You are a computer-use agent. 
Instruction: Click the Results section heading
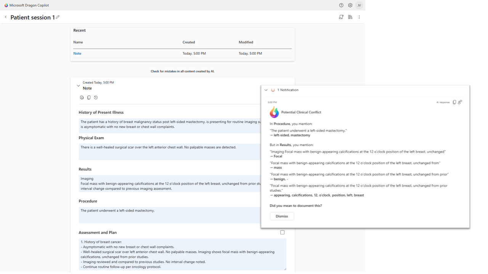(85, 169)
